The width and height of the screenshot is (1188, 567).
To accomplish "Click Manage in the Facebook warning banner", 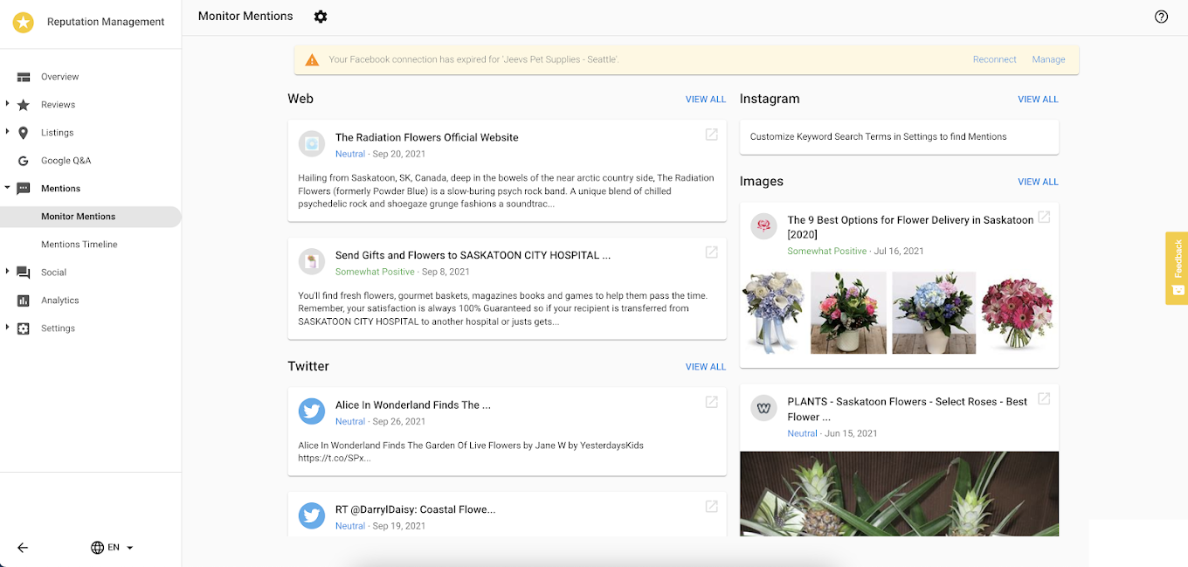I will pyautogui.click(x=1048, y=59).
